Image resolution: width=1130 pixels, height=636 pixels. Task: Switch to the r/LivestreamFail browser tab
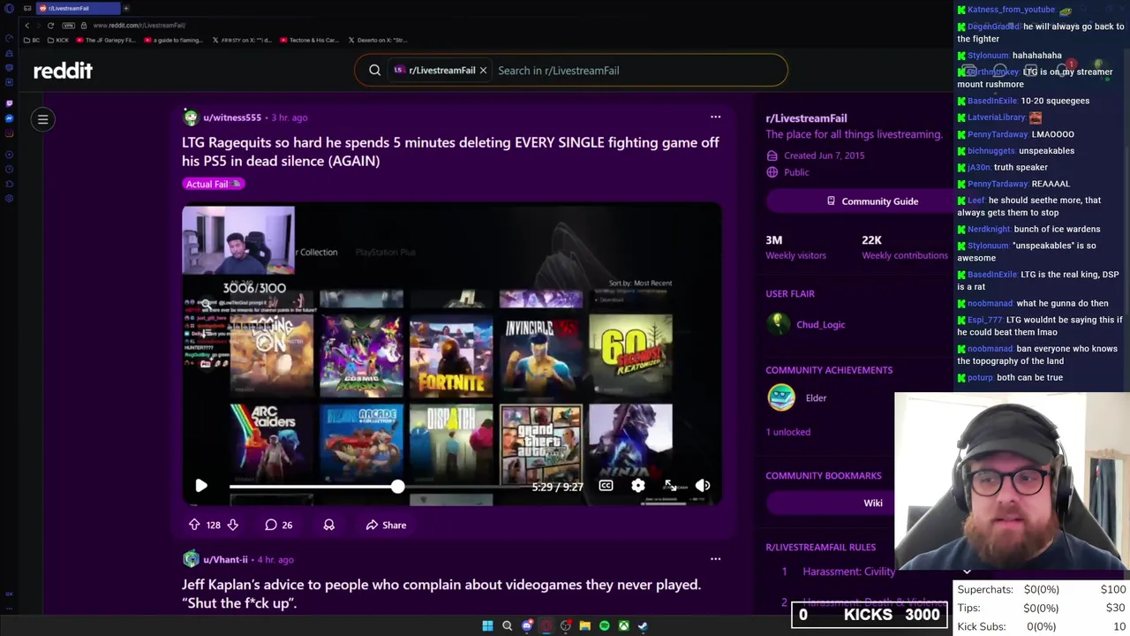pyautogui.click(x=78, y=8)
